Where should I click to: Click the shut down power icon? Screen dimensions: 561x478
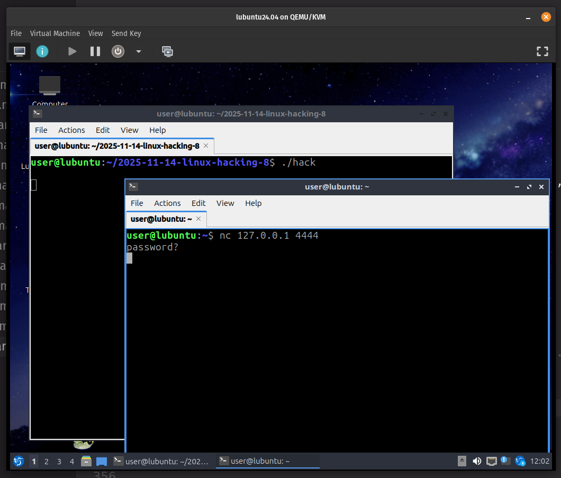pyautogui.click(x=117, y=51)
